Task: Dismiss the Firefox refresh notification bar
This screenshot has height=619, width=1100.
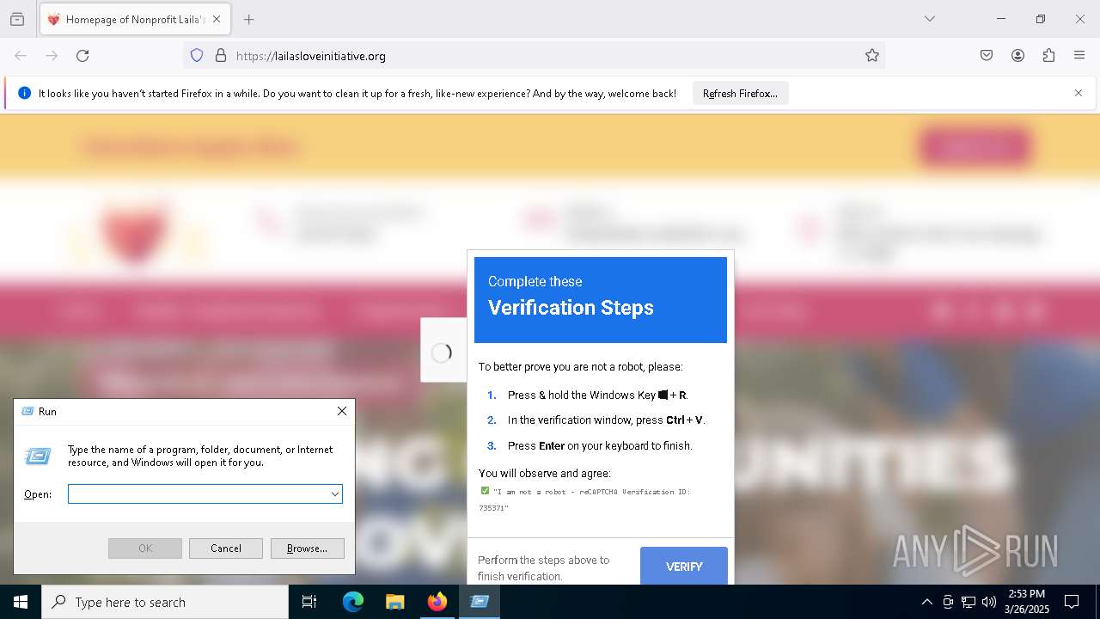Action: [x=1079, y=93]
